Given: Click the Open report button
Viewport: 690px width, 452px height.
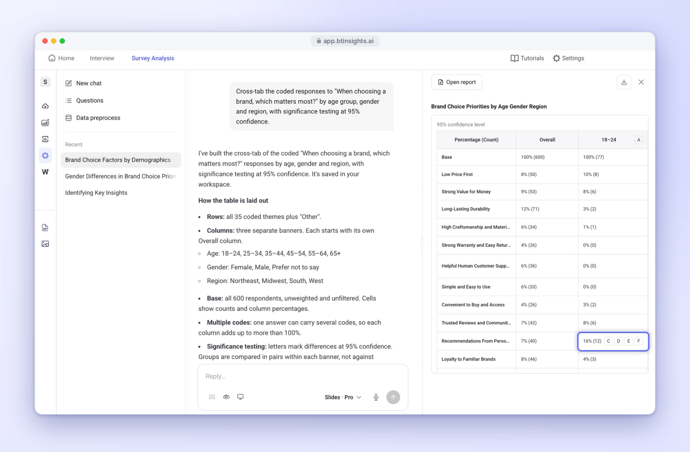Looking at the screenshot, I should coord(457,82).
